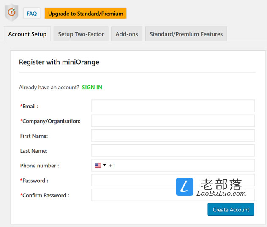Click the phone number +1 field

[x=173, y=165]
